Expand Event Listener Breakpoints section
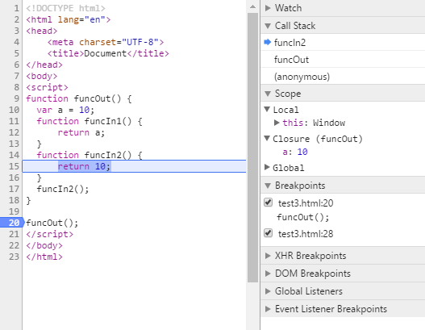 click(x=268, y=309)
